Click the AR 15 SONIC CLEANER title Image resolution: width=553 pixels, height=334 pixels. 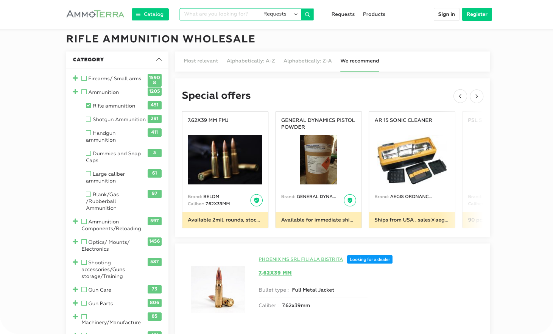(403, 120)
